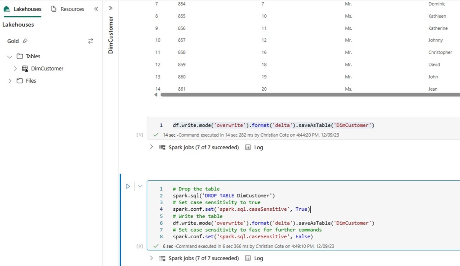Switch to the Lakehouses tab

coord(23,9)
